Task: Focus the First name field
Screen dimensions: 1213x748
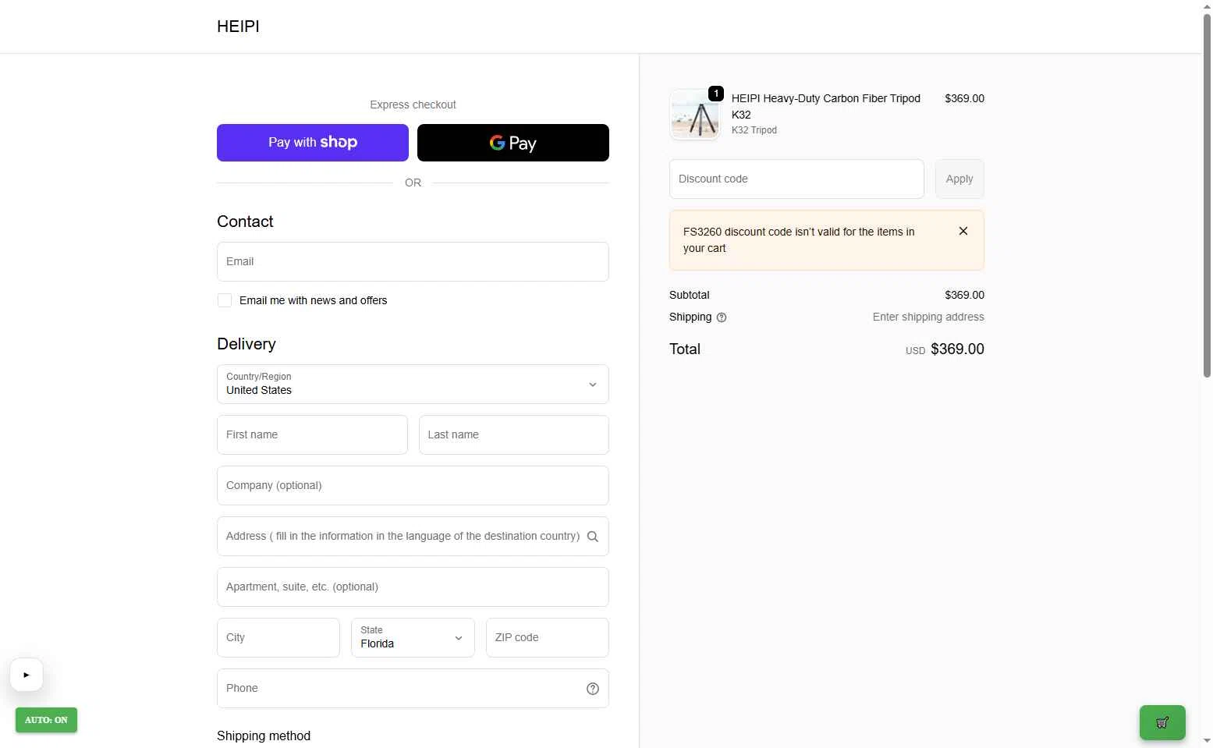Action: 312,434
